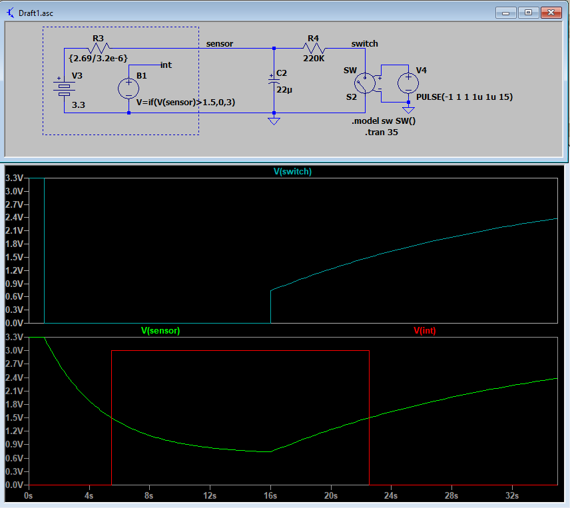Click the V4 pulse voltage source symbol
The width and height of the screenshot is (570, 508).
408,83
